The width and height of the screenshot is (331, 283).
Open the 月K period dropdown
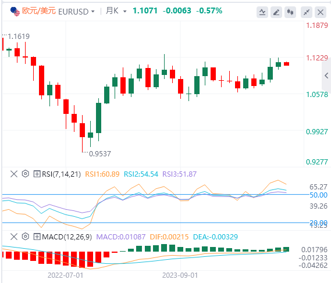[124, 12]
